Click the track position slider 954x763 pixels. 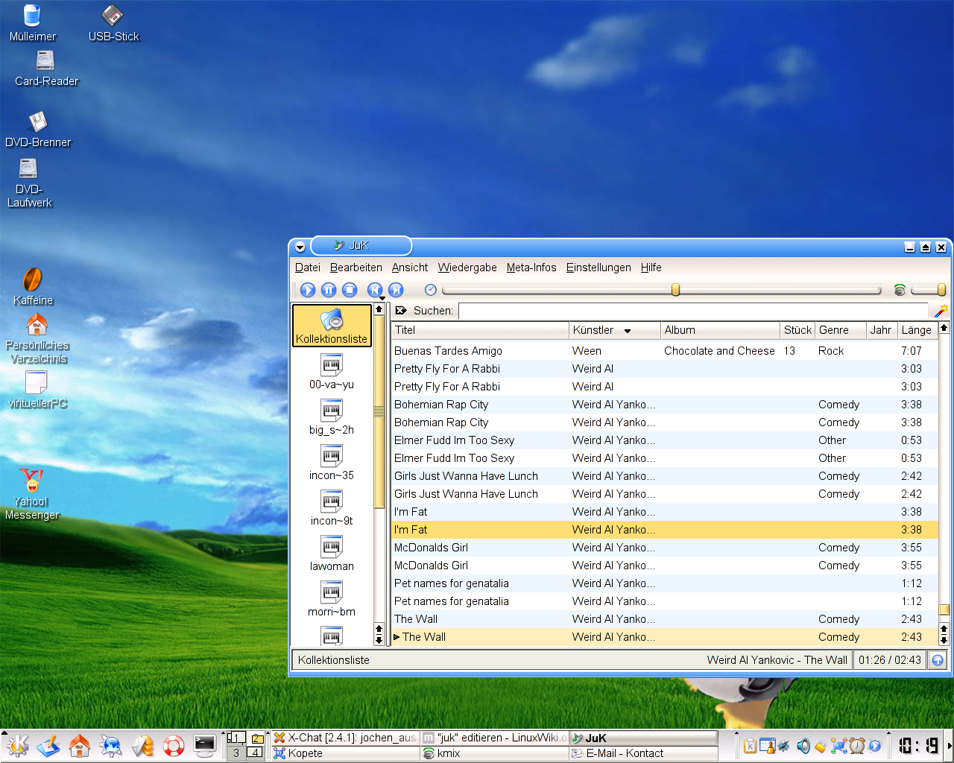coord(662,290)
